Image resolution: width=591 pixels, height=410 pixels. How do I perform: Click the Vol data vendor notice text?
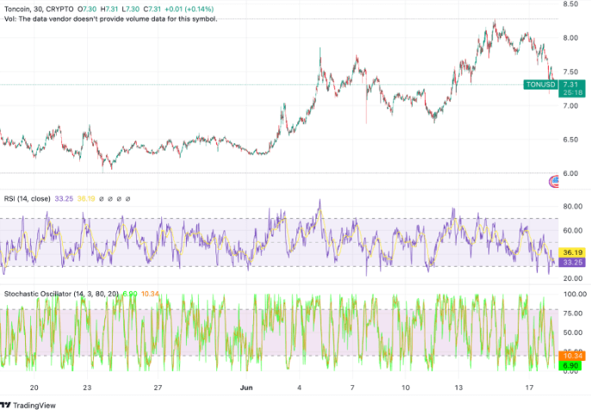(x=111, y=19)
